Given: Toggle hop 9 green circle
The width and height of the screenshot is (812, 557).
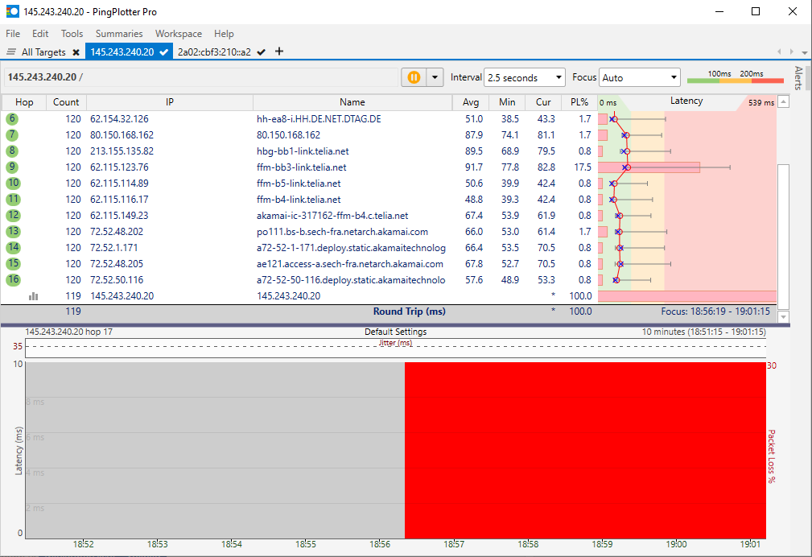Looking at the screenshot, I should [x=12, y=167].
